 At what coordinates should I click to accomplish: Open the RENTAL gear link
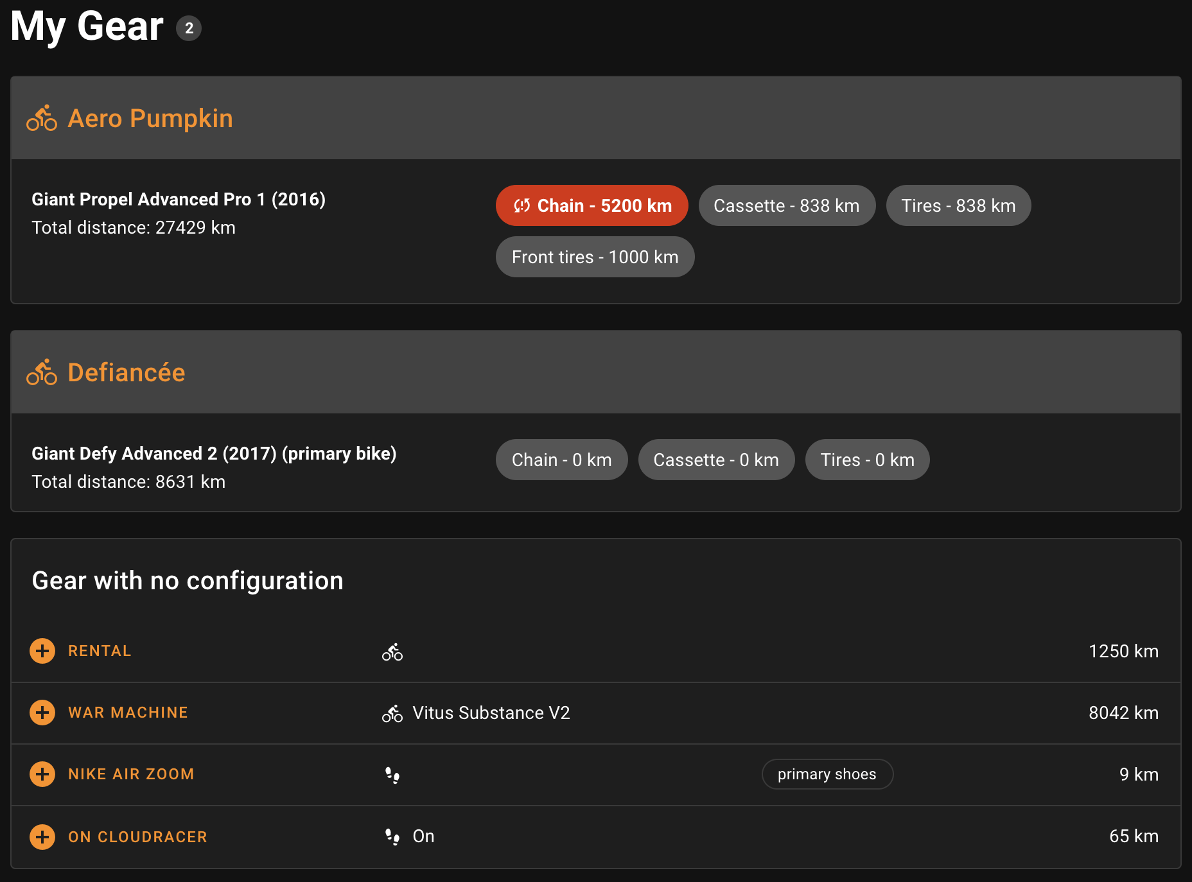click(100, 651)
